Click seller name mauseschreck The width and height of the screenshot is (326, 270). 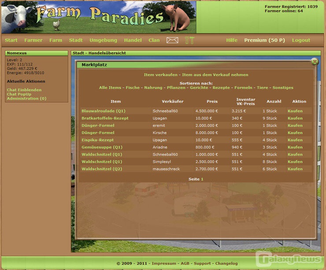(166, 169)
